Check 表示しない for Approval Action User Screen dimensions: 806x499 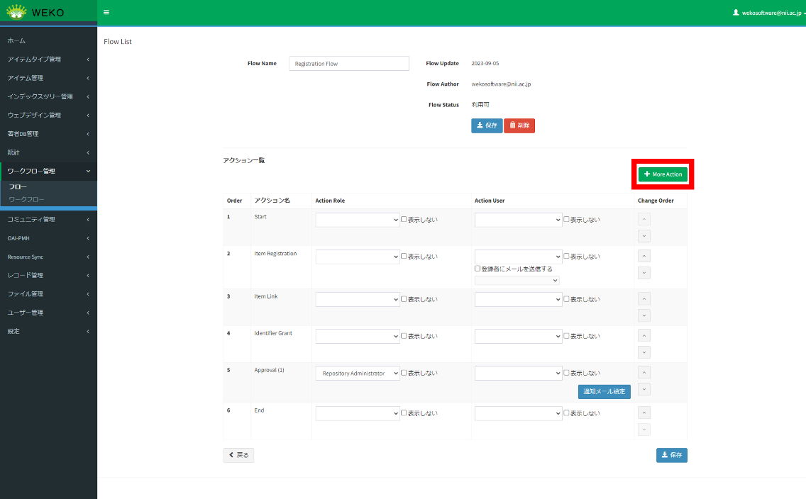click(567, 373)
